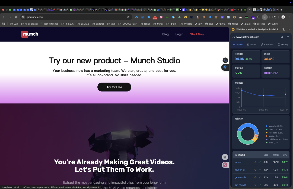
Task: Click the GitHub tab favicon
Action: (x=225, y=10)
